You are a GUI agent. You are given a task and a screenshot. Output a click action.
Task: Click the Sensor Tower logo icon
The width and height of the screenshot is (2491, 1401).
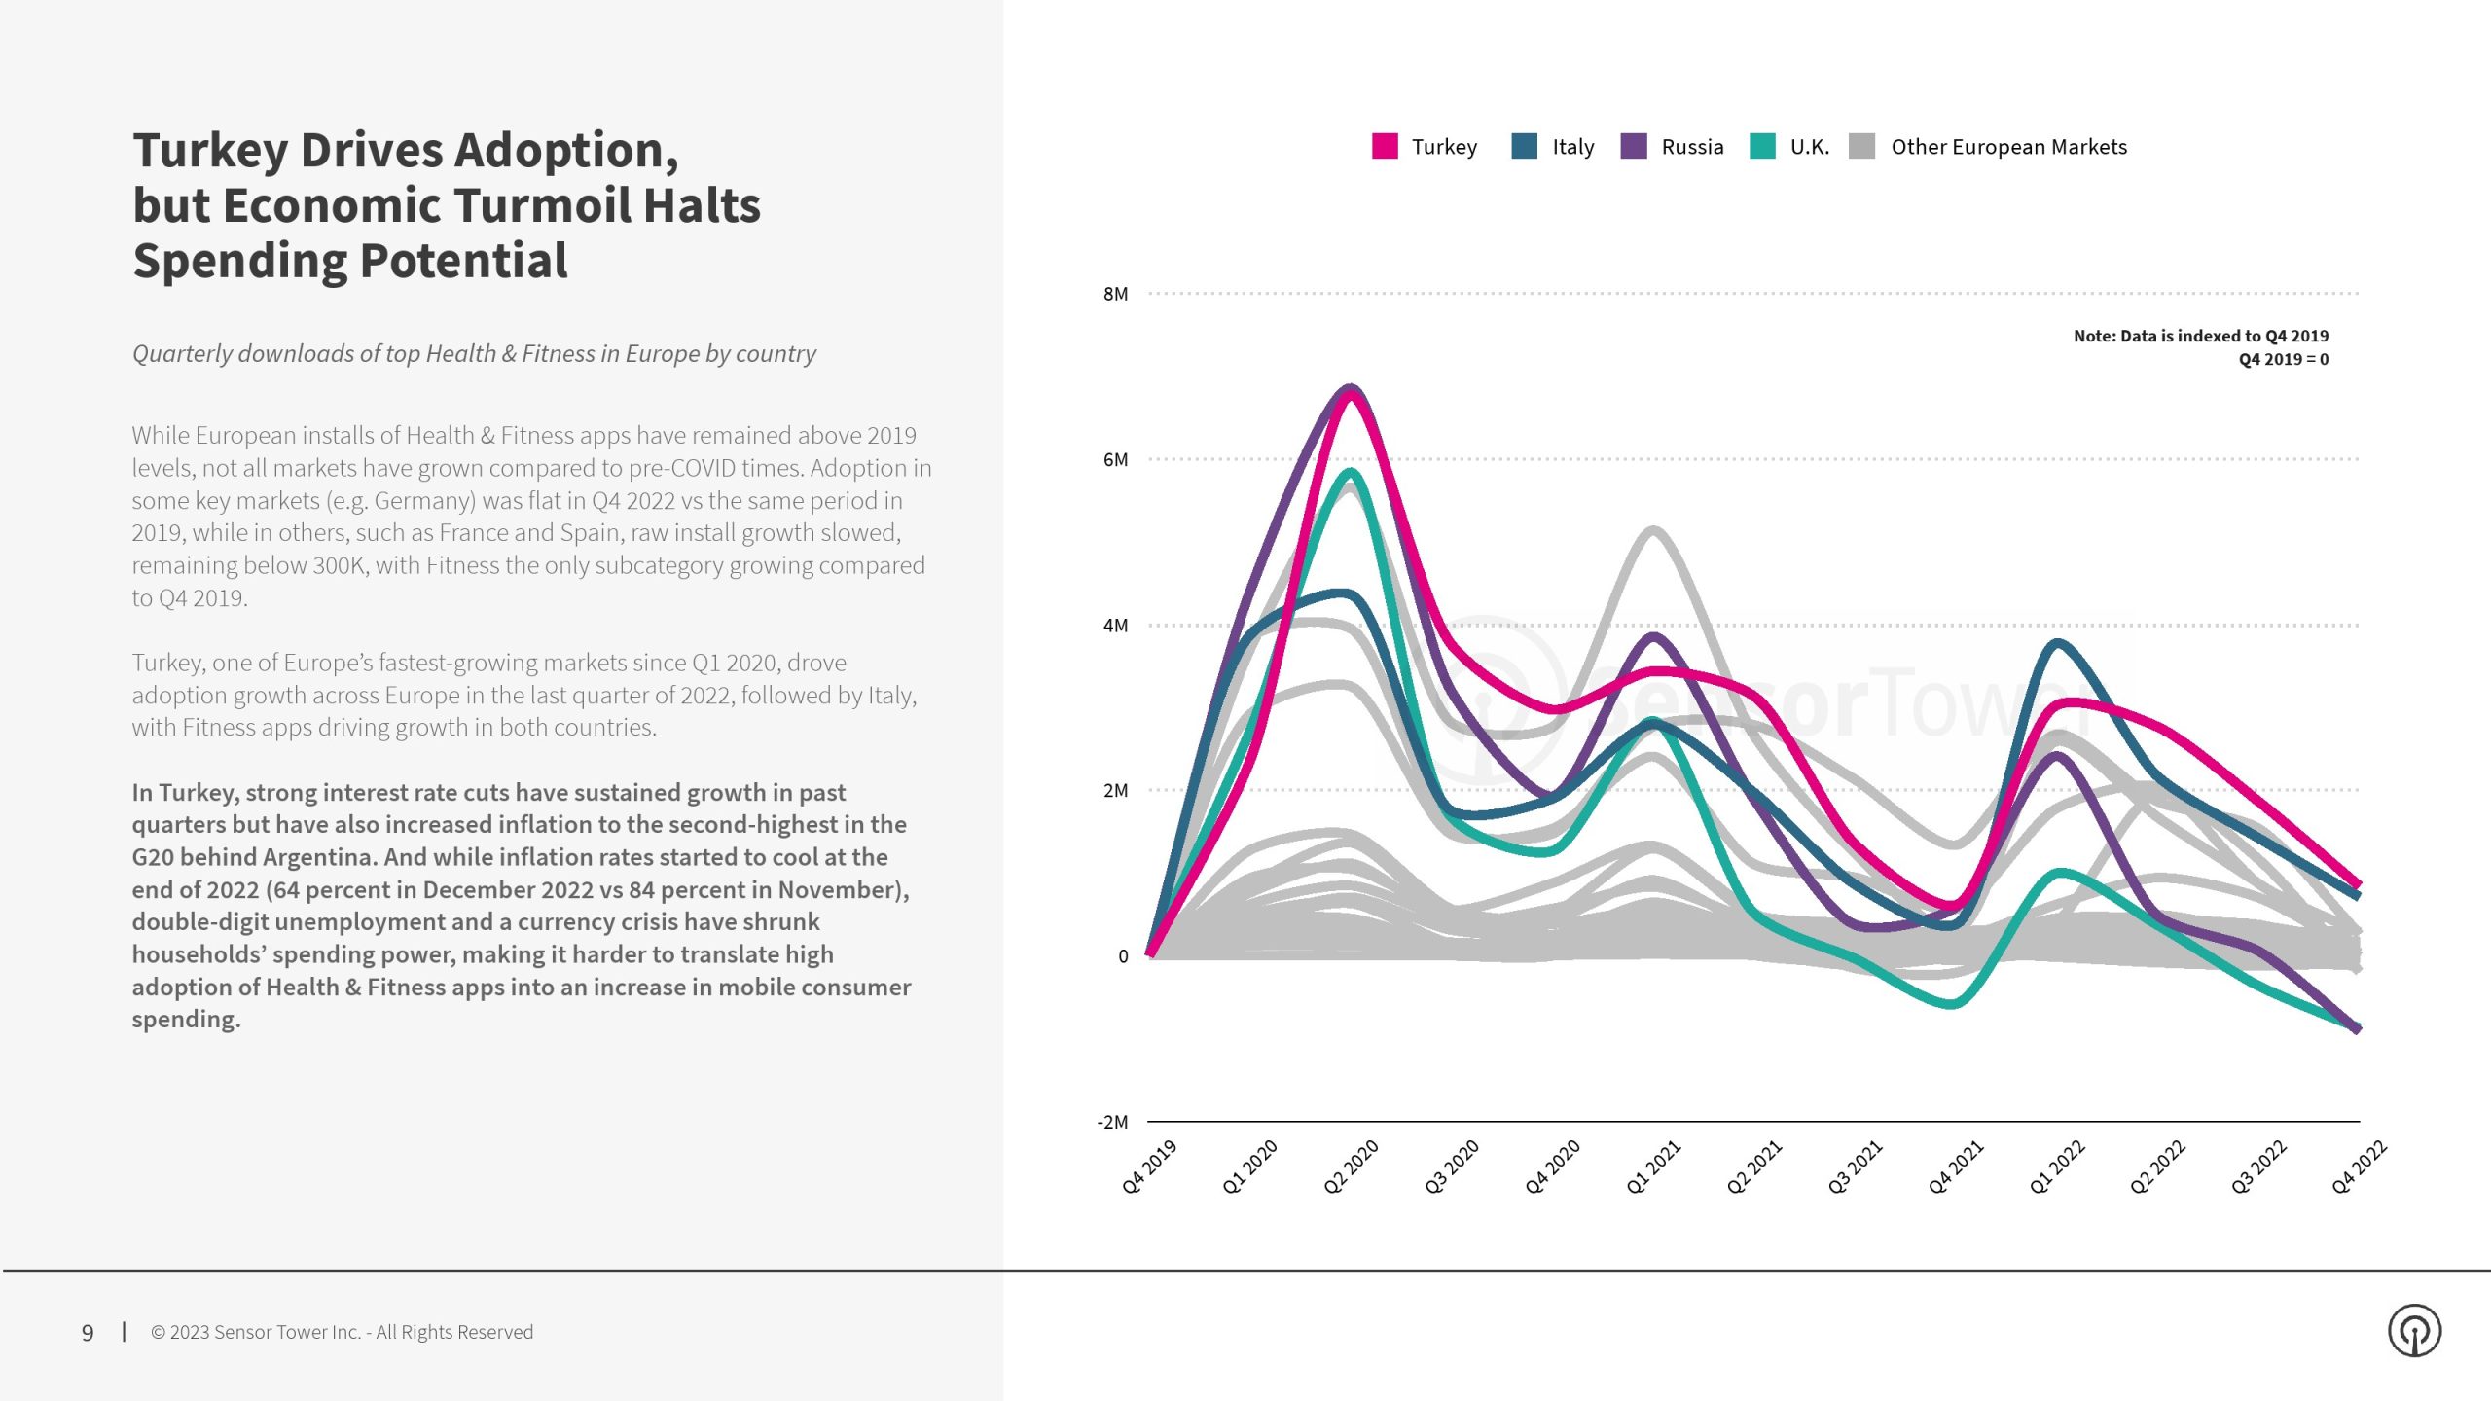pos(2414,1330)
